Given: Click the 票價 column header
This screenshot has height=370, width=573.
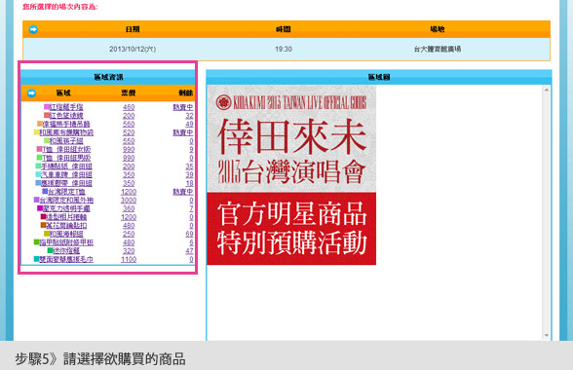Looking at the screenshot, I should pyautogui.click(x=129, y=93).
